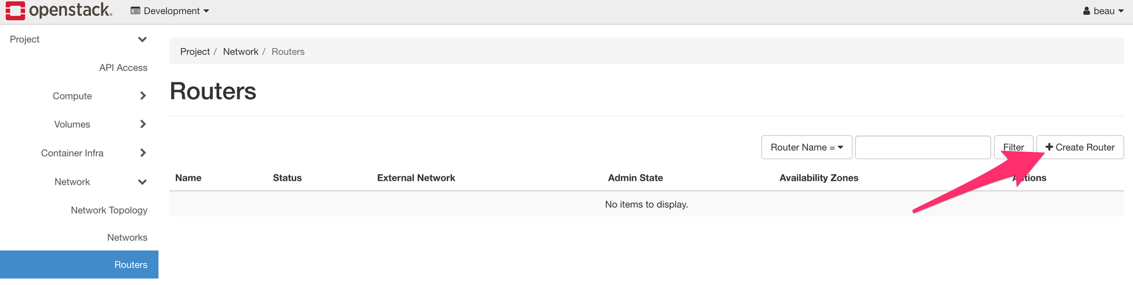Collapse the Project sidebar section chevron
Viewport: 1133px width, 285px height.
pos(142,39)
